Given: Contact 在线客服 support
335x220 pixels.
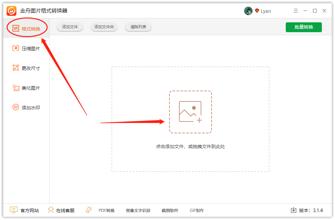Looking at the screenshot, I should click(x=61, y=210).
